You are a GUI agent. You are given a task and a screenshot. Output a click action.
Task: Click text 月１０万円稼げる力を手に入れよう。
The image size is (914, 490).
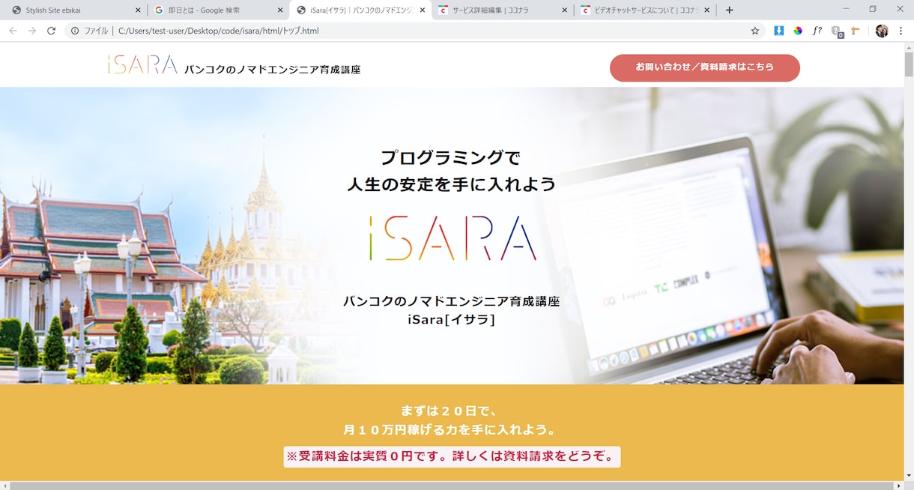tap(450, 430)
